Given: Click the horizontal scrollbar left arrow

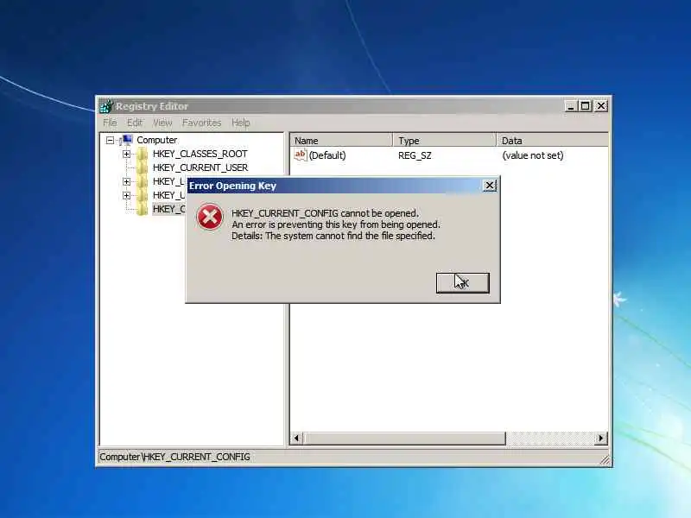Looking at the screenshot, I should (x=296, y=438).
